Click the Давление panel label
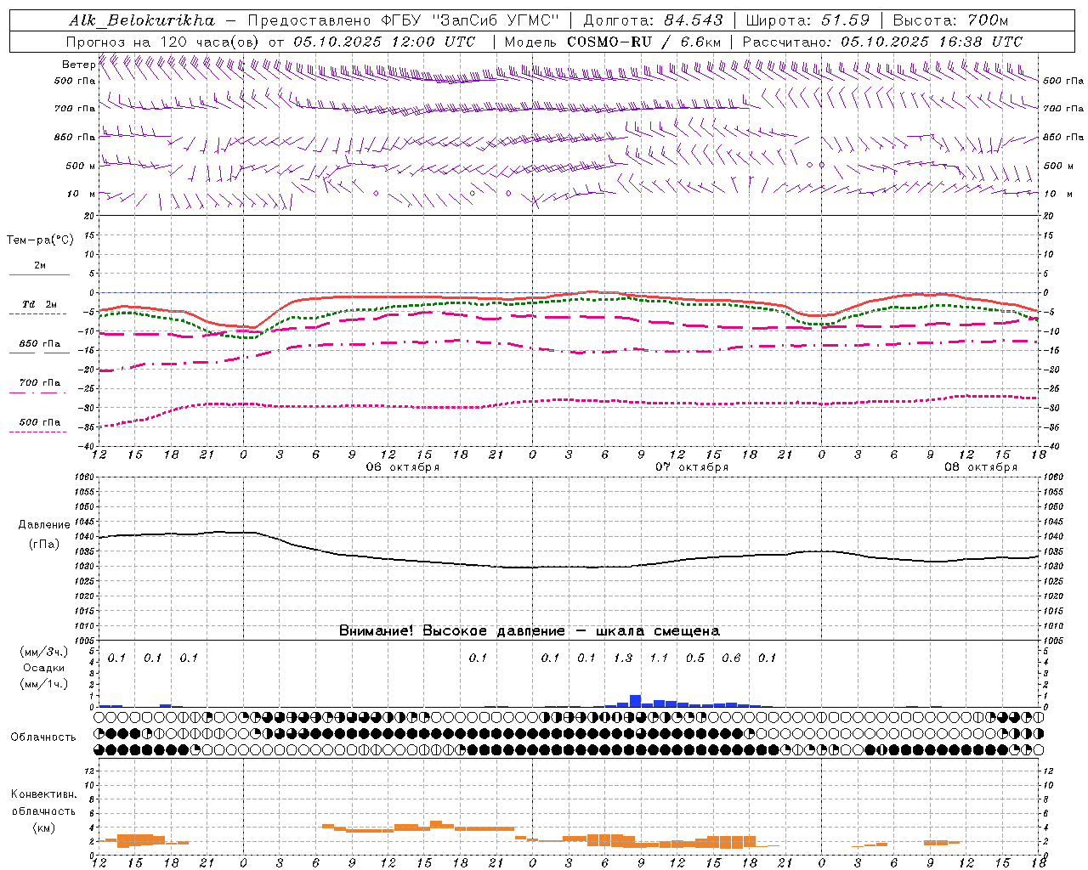1088x870 pixels. tap(44, 525)
